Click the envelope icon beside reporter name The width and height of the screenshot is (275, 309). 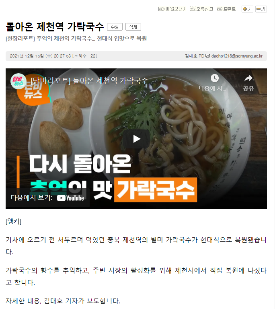207,56
